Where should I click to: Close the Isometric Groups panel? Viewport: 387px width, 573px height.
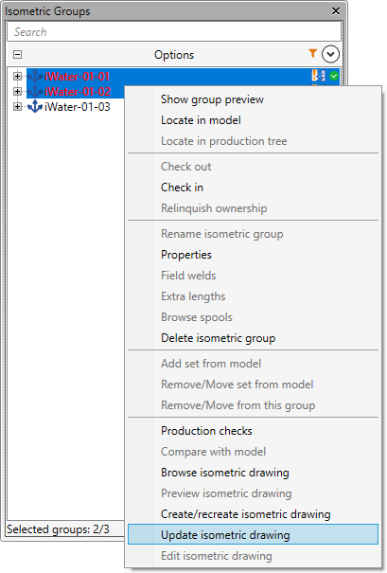(336, 11)
